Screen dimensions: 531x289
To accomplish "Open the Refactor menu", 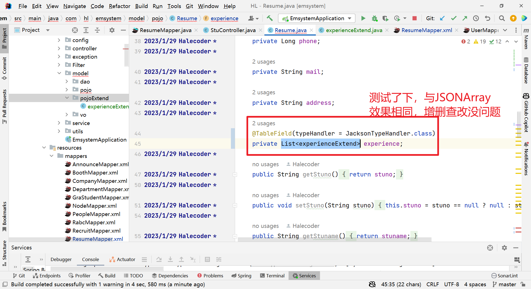I will click(x=119, y=6).
